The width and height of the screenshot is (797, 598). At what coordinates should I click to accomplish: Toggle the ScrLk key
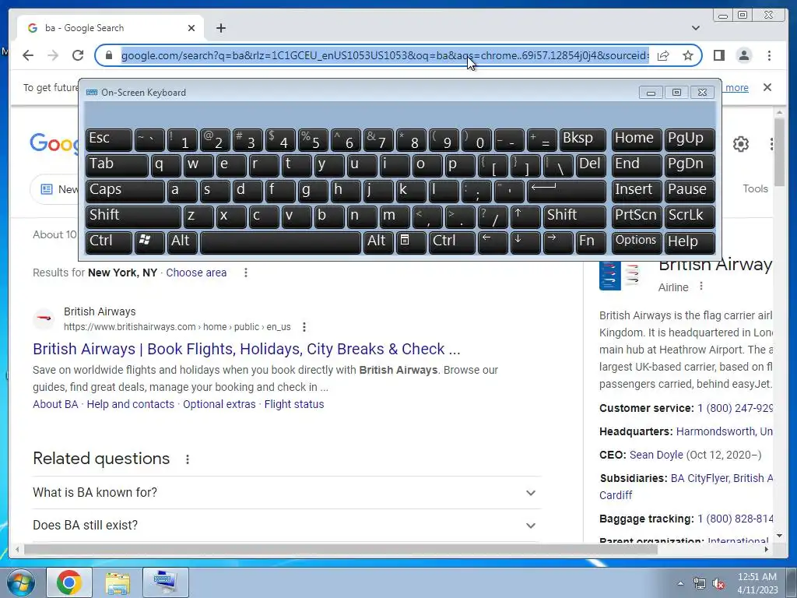tap(690, 216)
